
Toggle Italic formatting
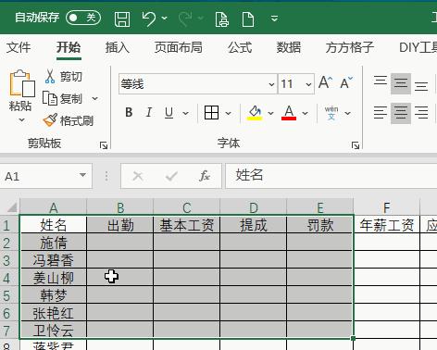(x=149, y=113)
